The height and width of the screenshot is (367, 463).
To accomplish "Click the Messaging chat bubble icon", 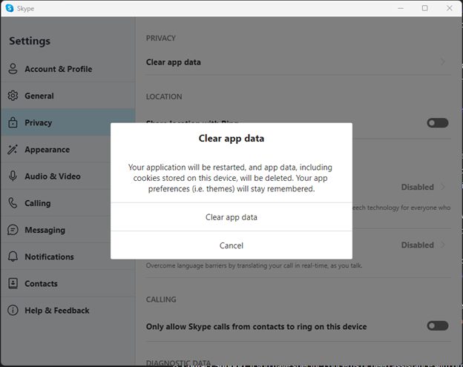I will point(13,230).
